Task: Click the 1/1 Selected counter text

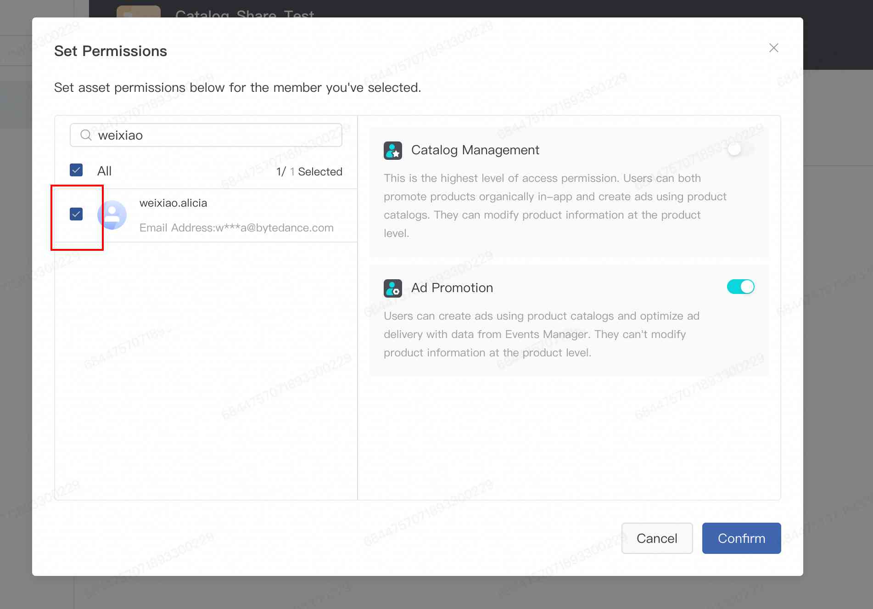Action: (309, 171)
